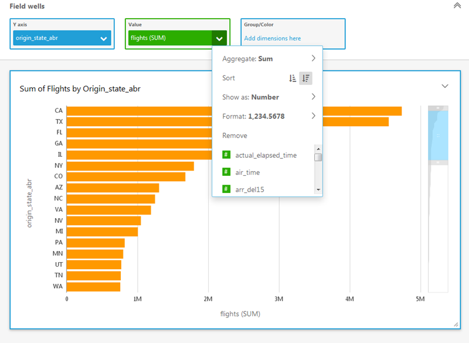Image resolution: width=469 pixels, height=343 pixels.
Task: Click the chart's vertical data zoom slider
Action: (x=439, y=135)
